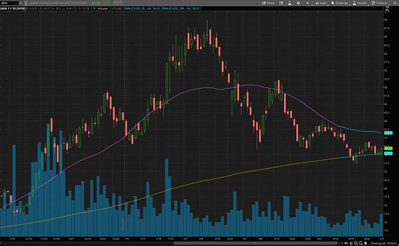Click the pointer cursor icon at bottom right
Image resolution: width=399 pixels, height=246 pixels.
[x=366, y=243]
